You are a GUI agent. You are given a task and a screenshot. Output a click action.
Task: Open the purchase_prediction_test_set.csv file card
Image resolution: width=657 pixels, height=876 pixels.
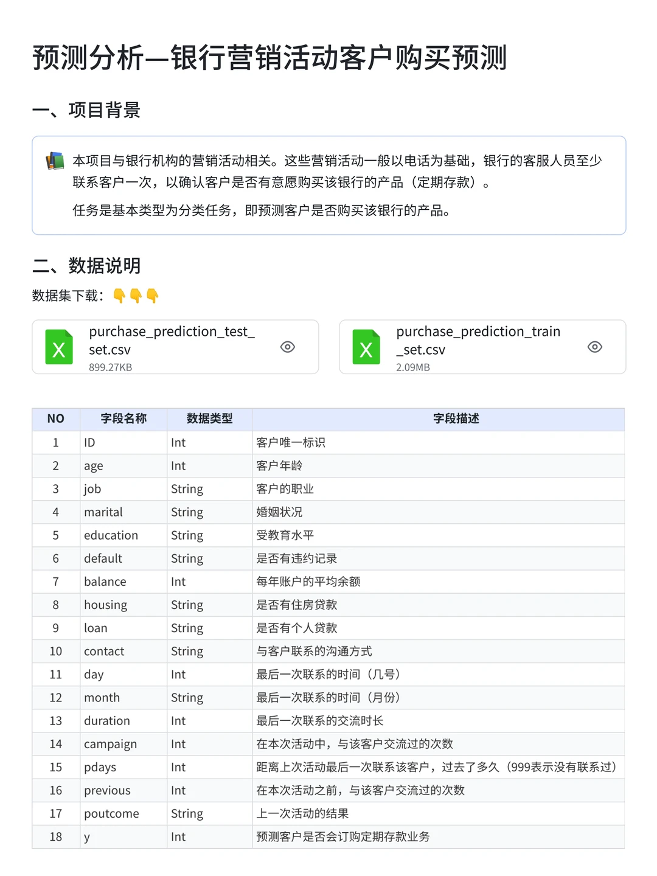175,347
